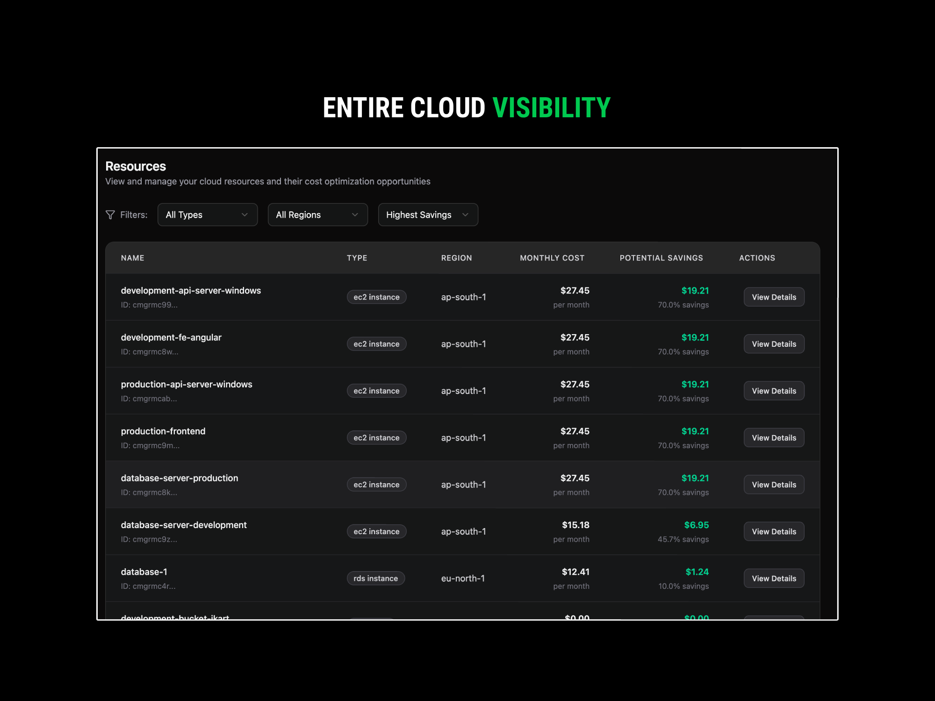
Task: Click the NAME column header
Action: pyautogui.click(x=132, y=258)
